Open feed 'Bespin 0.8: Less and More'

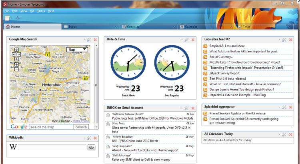coord(227,46)
